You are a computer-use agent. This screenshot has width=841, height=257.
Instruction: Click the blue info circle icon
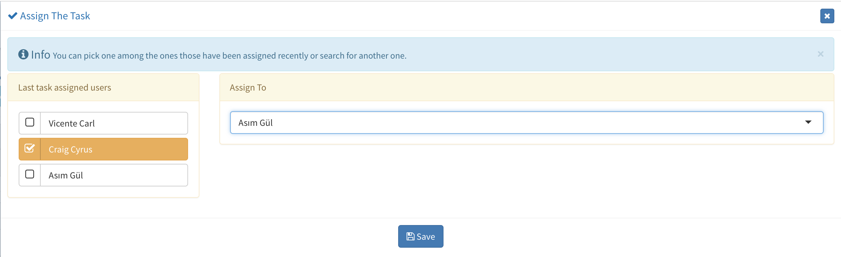(x=23, y=54)
